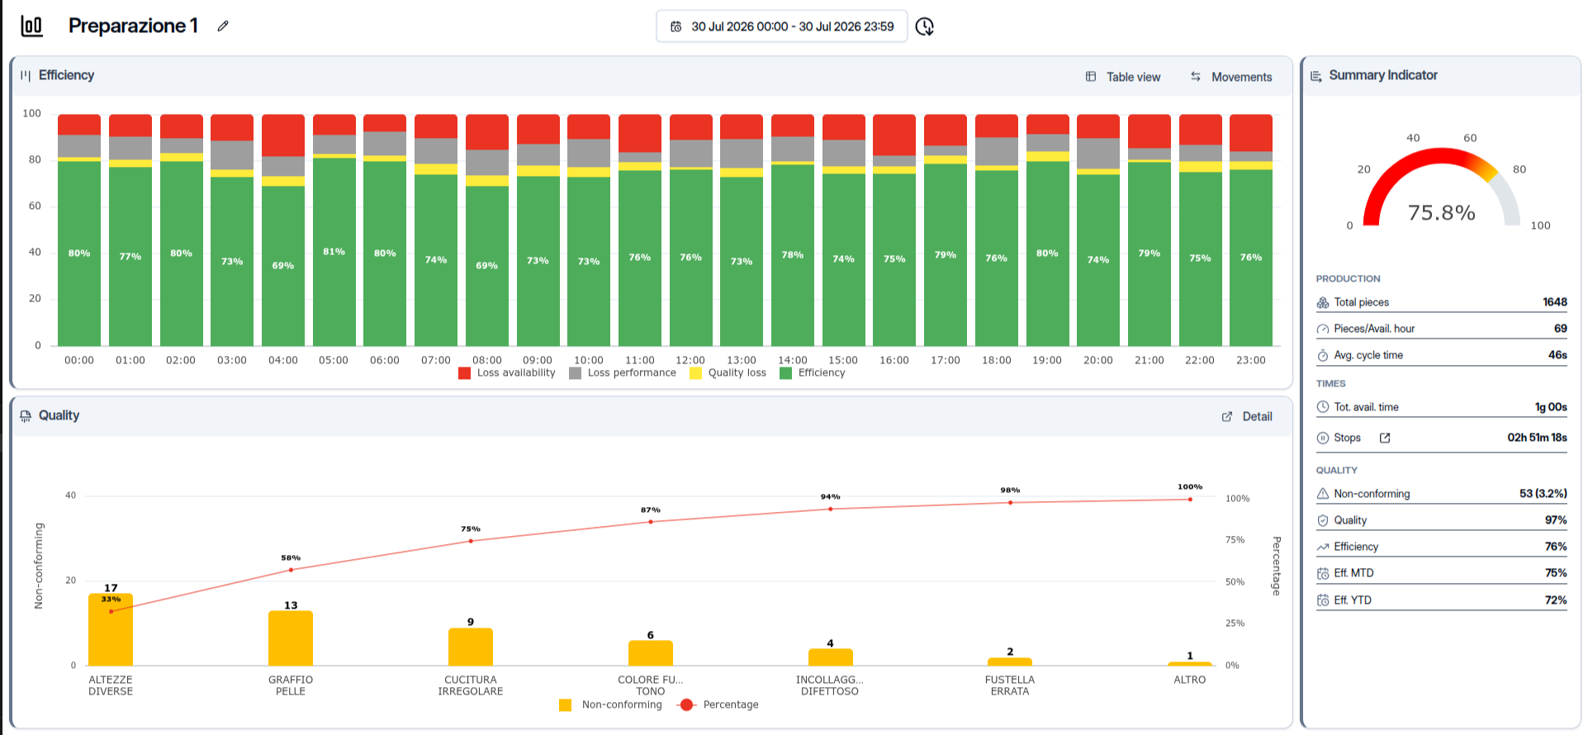Open the Quality Detail link

1247,417
